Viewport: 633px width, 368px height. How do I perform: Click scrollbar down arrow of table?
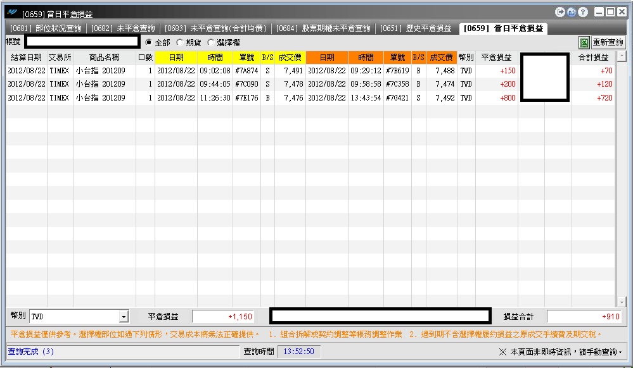[x=622, y=302]
